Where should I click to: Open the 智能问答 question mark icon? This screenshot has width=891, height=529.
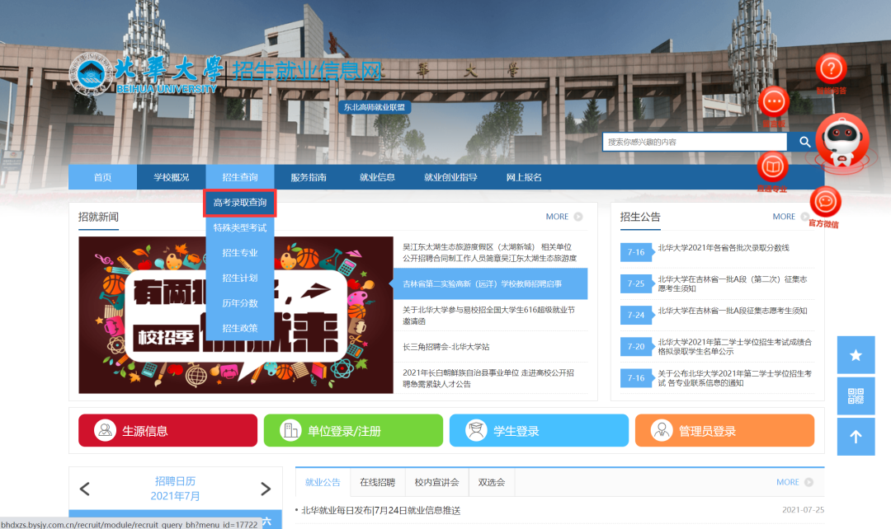pos(831,69)
